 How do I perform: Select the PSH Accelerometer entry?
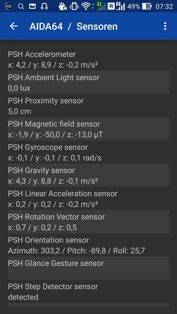point(88,59)
